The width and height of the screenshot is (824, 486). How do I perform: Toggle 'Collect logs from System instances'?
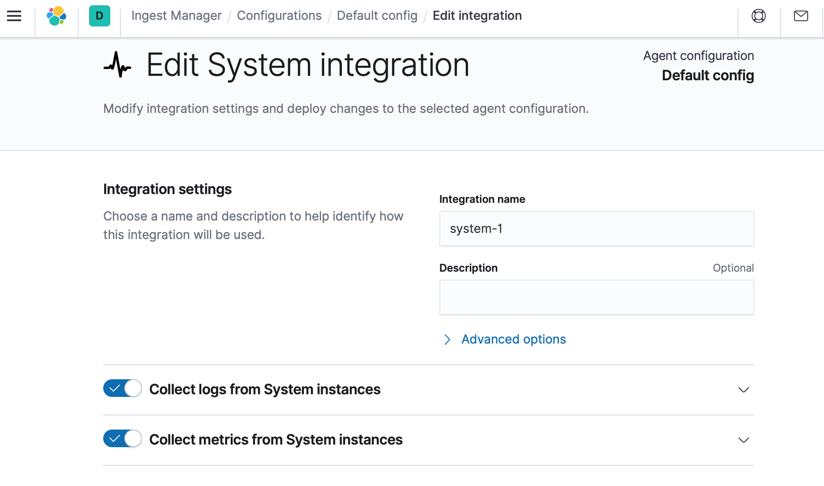[x=122, y=389]
